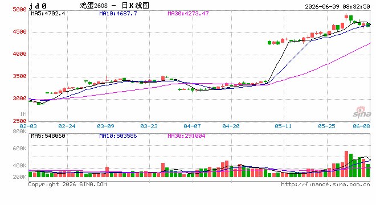Click the jd0 symbol code
Image resolution: width=376 pixels, height=205 pixels.
pyautogui.click(x=38, y=6)
